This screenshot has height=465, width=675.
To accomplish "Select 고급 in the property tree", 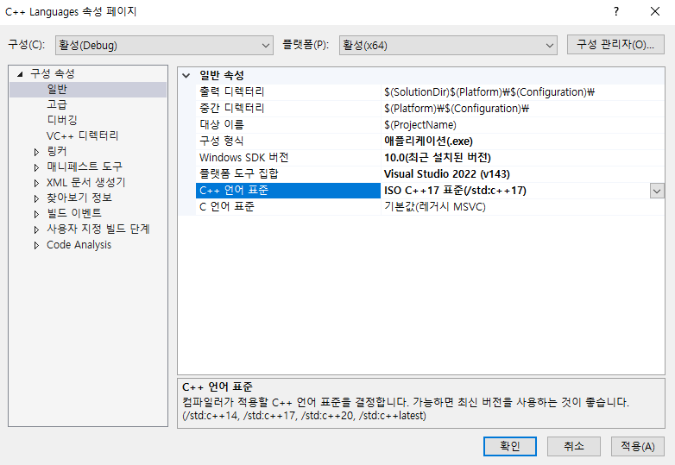I will [x=57, y=105].
